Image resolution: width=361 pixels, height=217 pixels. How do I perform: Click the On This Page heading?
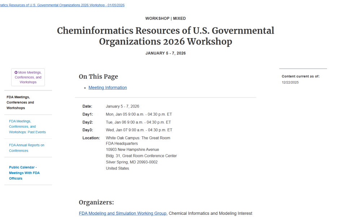tap(98, 77)
